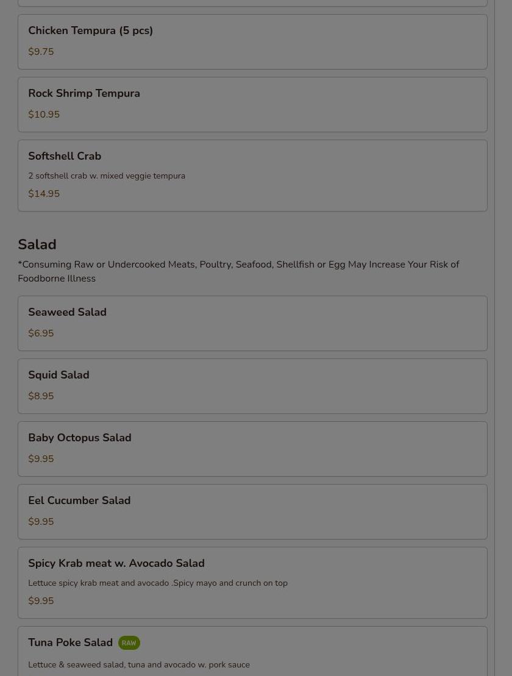Choose the Seaweed Salad item
Image resolution: width=512 pixels, height=676 pixels.
coord(252,323)
